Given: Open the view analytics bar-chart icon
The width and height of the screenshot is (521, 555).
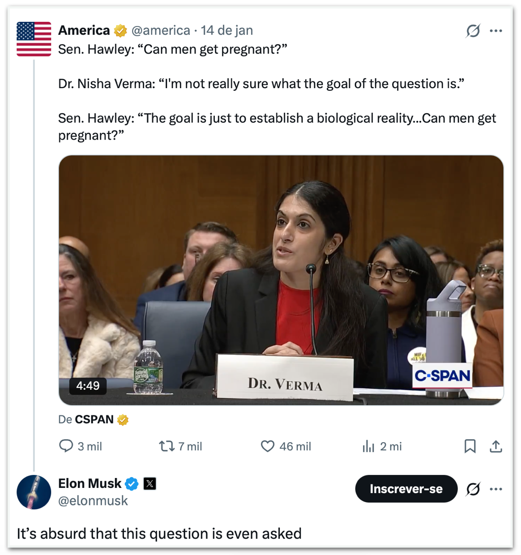Looking at the screenshot, I should (368, 446).
